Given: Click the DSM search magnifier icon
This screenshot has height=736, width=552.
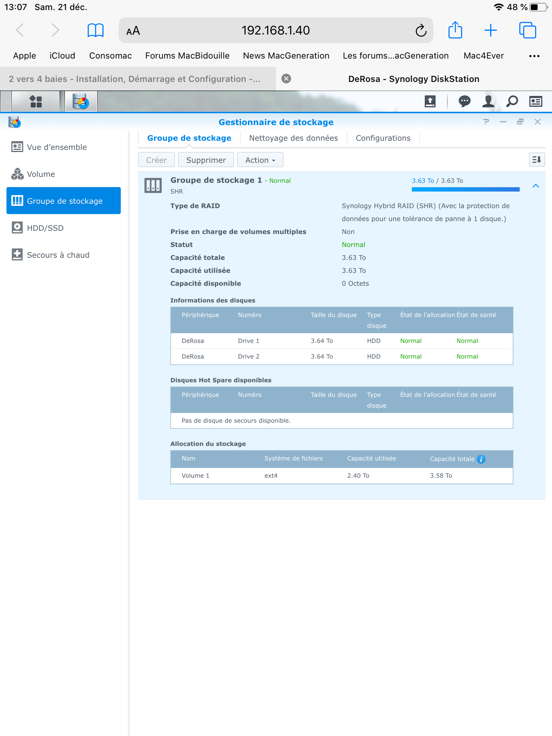Looking at the screenshot, I should [512, 102].
